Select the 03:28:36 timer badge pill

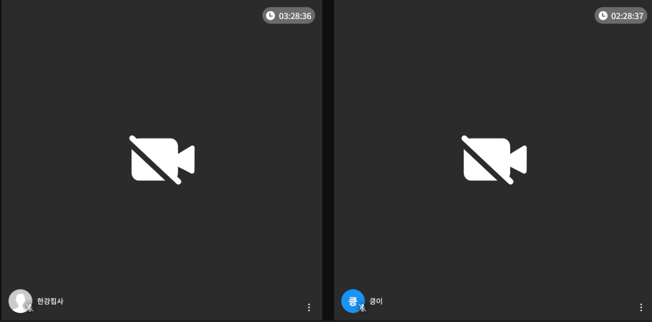pyautogui.click(x=289, y=15)
